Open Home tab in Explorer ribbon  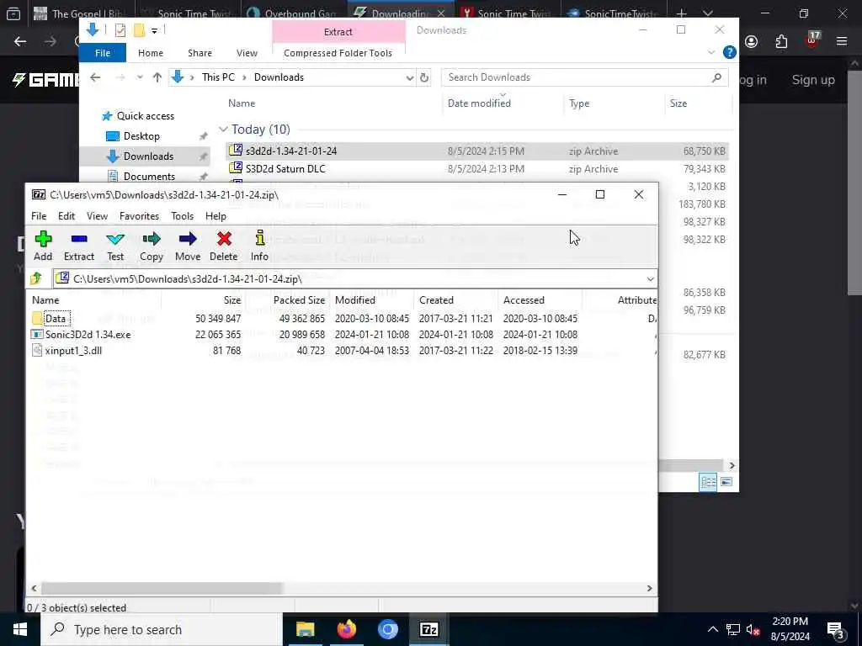[x=151, y=53]
